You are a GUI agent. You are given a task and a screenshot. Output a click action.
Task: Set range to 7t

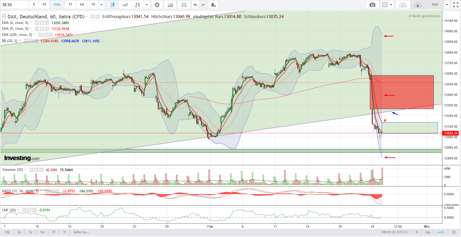click(x=53, y=232)
